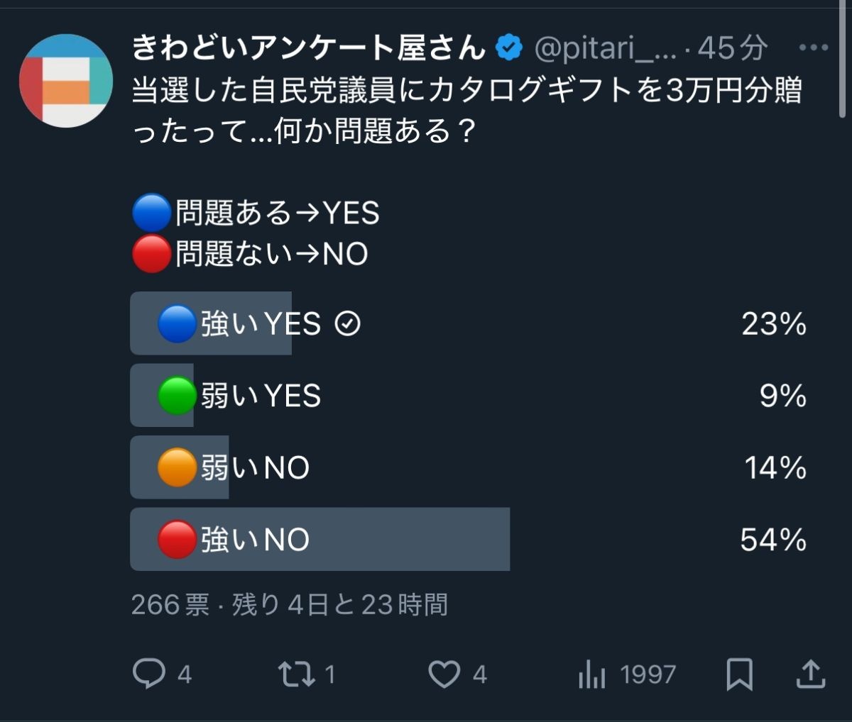Click the 266票 vote count text
852x722 pixels.
170,605
